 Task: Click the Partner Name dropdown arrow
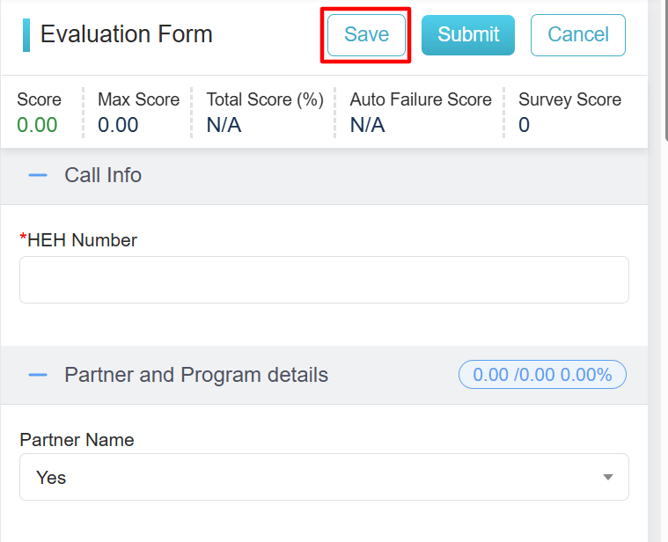point(607,477)
